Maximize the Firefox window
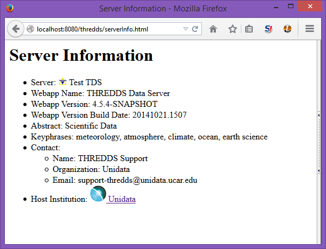The height and width of the screenshot is (249, 326). pyautogui.click(x=291, y=7)
